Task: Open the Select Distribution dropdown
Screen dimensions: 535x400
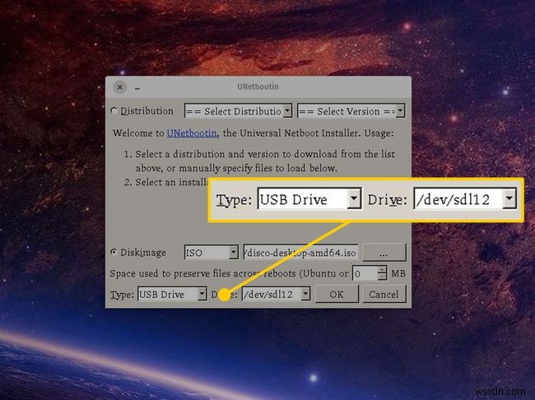Action: (238, 111)
